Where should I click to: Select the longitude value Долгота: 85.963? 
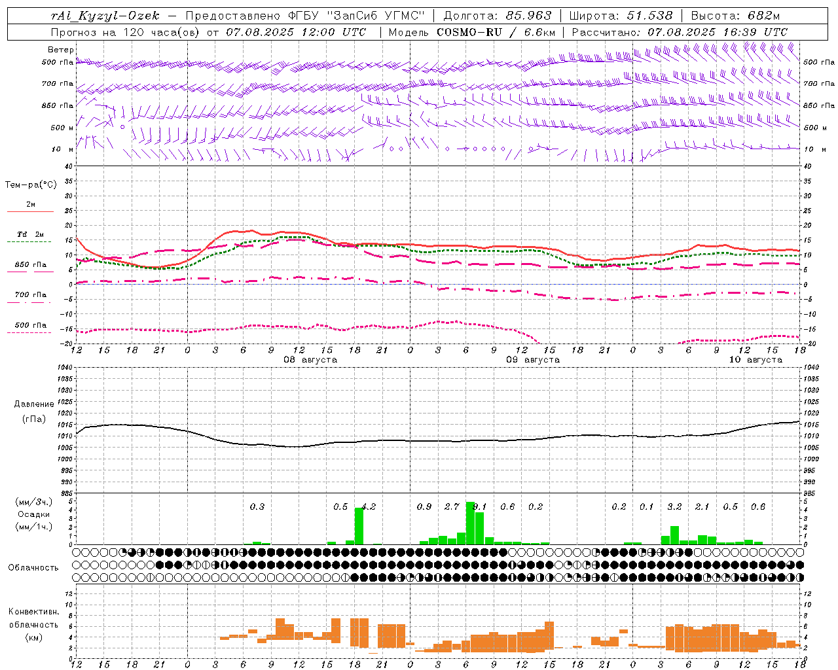(498, 16)
